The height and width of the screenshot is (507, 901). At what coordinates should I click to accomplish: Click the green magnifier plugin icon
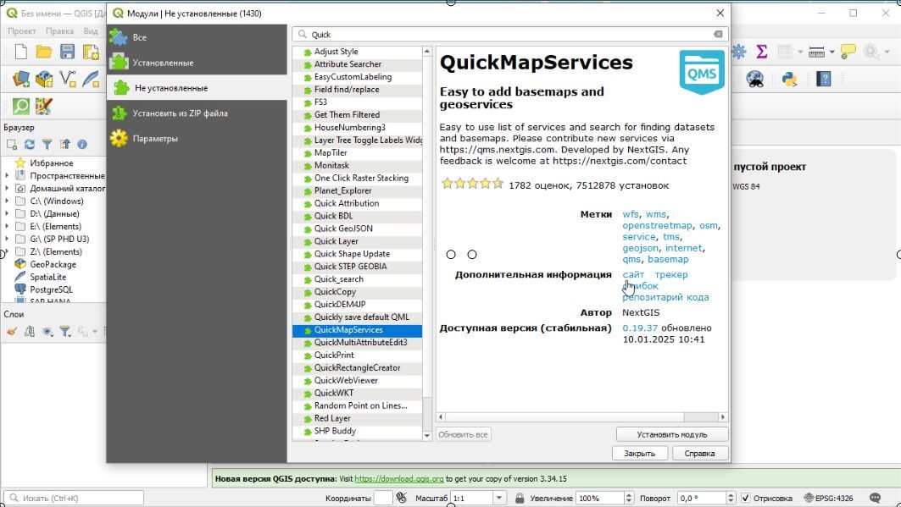pos(20,106)
